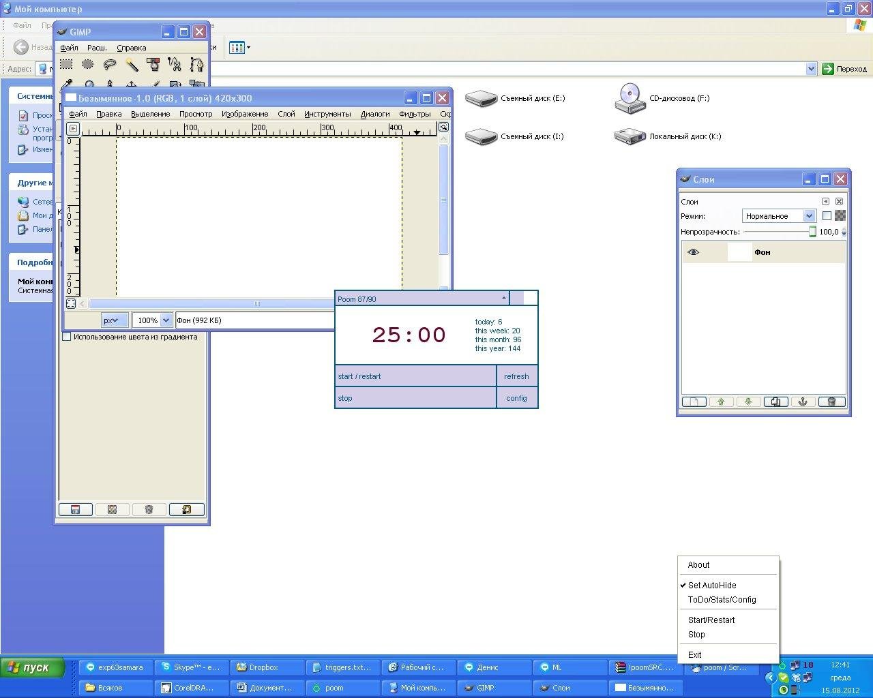Close the Слои tab with the x icon
This screenshot has width=873, height=698.
[840, 202]
